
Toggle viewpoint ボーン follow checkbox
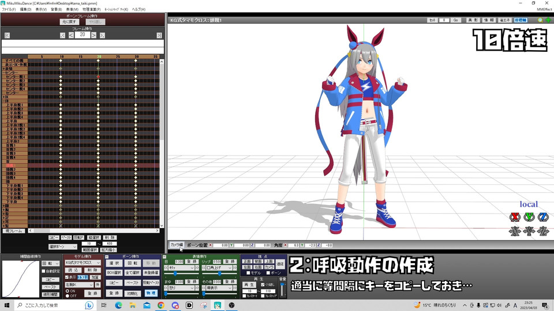tap(268, 273)
